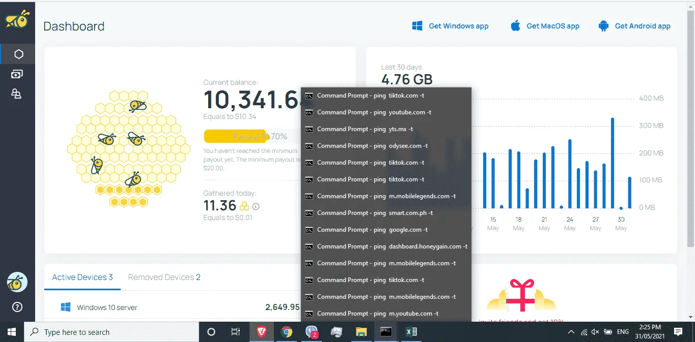This screenshot has width=695, height=342.
Task: Switch to Excel on the taskbar
Action: click(x=411, y=332)
